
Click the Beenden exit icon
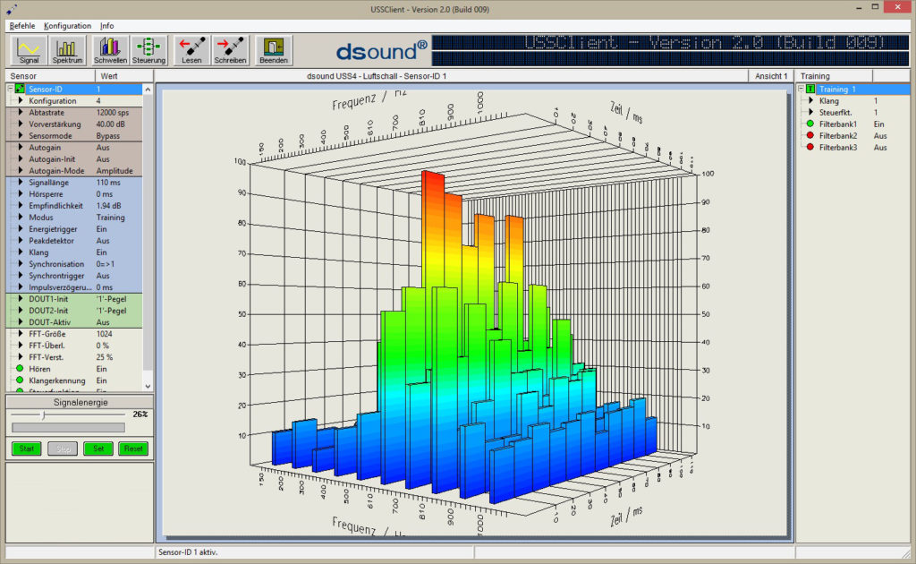pyautogui.click(x=274, y=50)
